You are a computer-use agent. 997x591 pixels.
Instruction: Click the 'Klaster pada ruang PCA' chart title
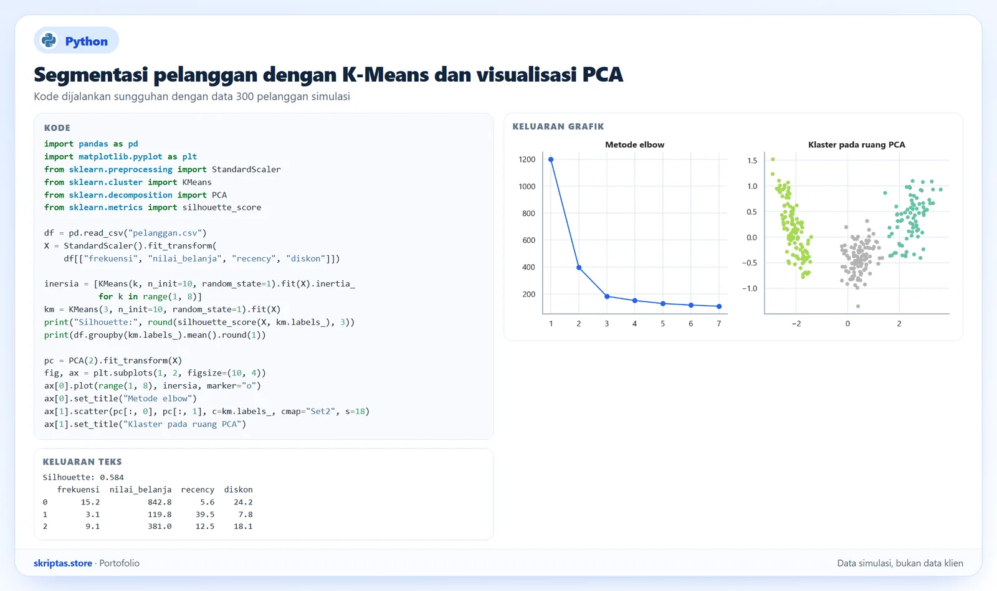(857, 144)
